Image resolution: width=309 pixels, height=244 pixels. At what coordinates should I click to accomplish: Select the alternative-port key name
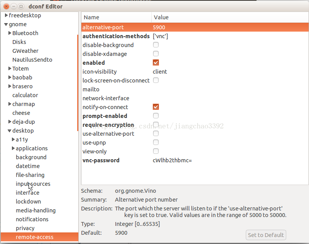point(103,27)
